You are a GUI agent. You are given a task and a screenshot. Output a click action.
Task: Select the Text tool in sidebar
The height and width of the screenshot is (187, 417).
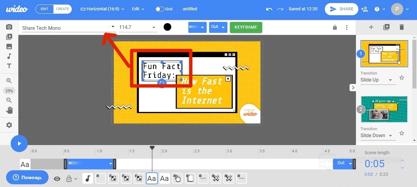point(9,66)
